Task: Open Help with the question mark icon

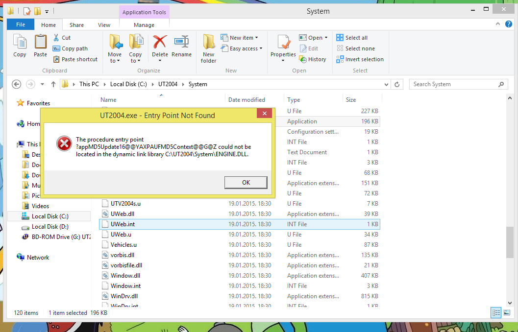Action: (x=509, y=24)
